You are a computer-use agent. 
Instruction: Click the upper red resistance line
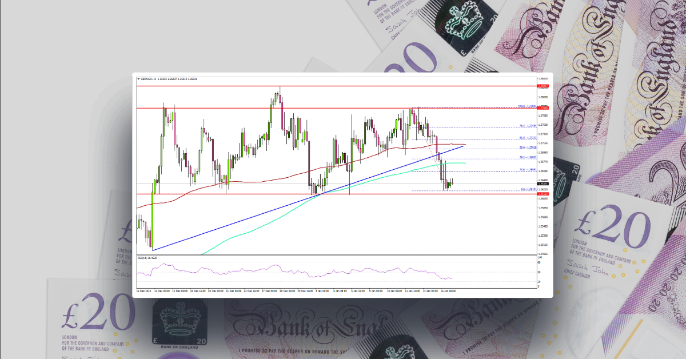coord(343,85)
